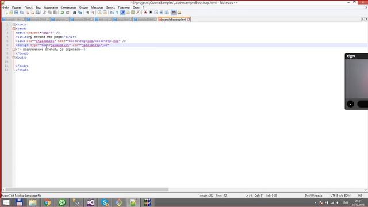Start macro recording with red dot
The height and width of the screenshot is (207, 368).
[x=145, y=13]
